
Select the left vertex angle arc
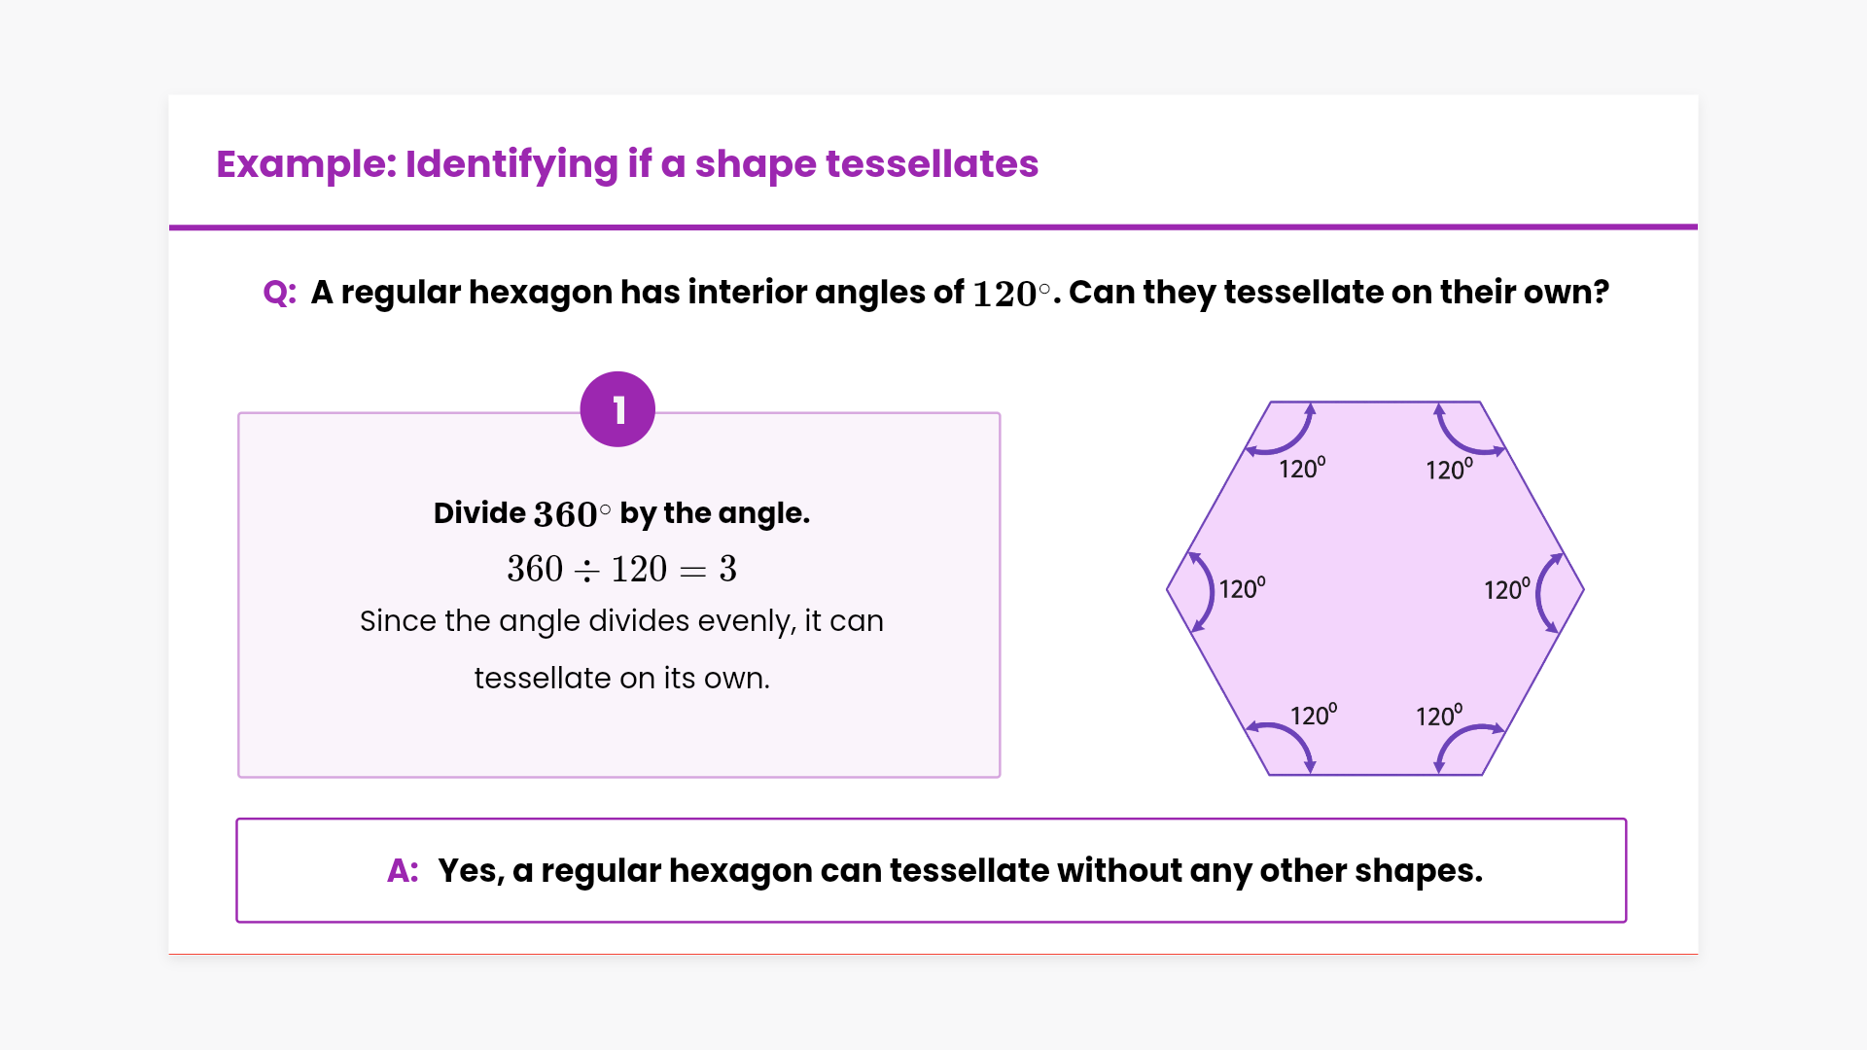[x=1206, y=590]
